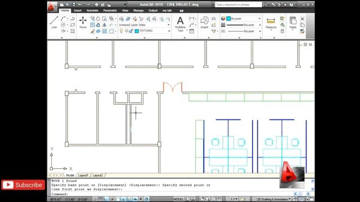The width and height of the screenshot is (360, 202).
Task: Open the Insert ribbon tab
Action: pos(78,11)
